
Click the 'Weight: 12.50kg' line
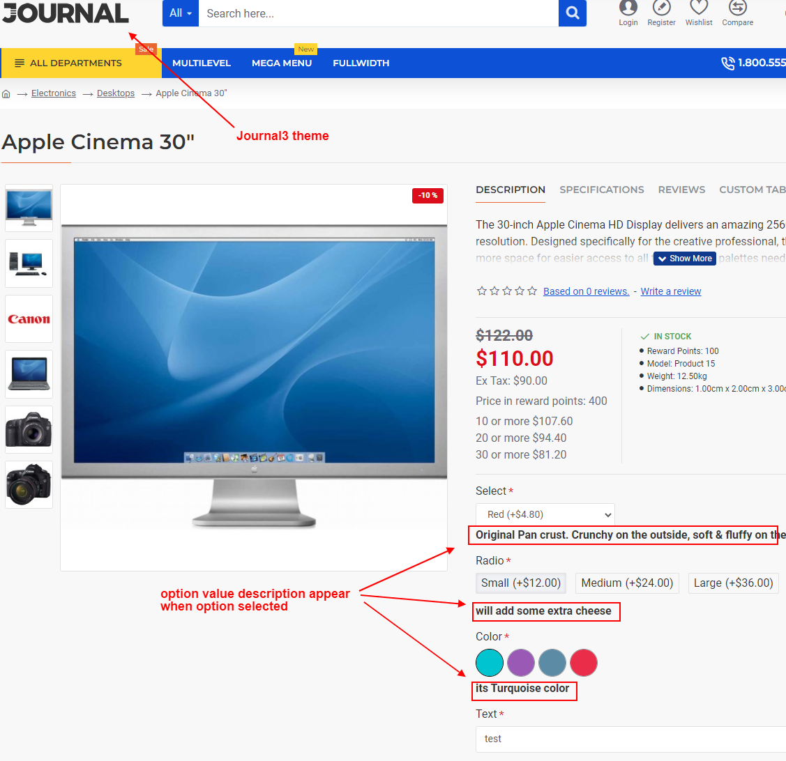point(677,376)
